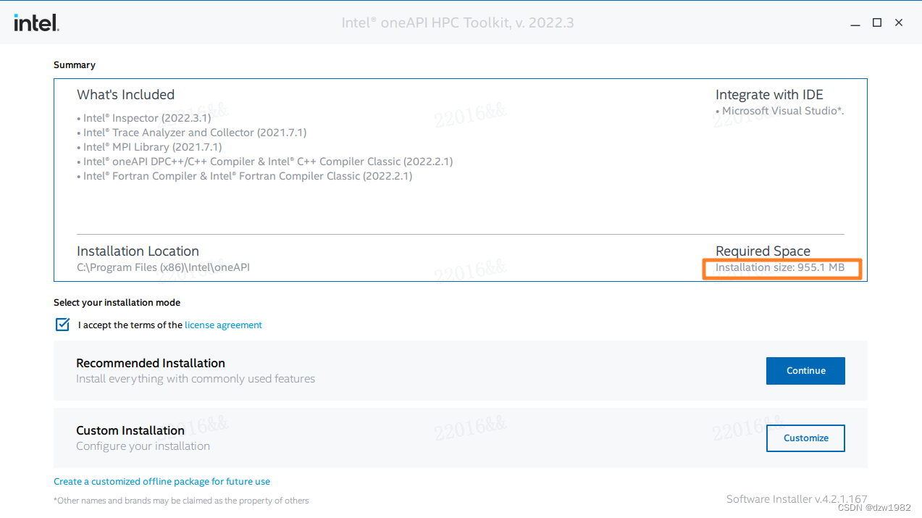The image size is (922, 518).
Task: Click the installation path C:\Program Files (x86)\Intel\oneAPI
Action: (x=163, y=267)
